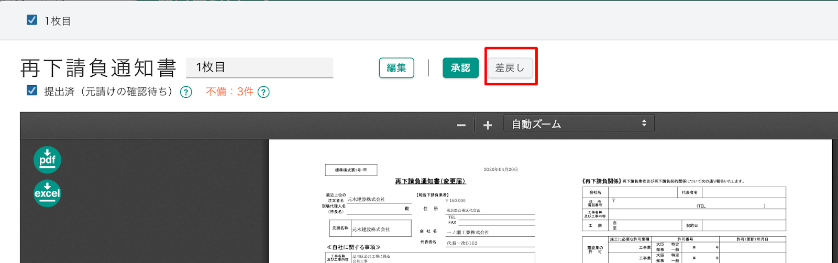Screen dimensions: 838x263
Task: Zoom in with the plus icon
Action: coord(488,125)
